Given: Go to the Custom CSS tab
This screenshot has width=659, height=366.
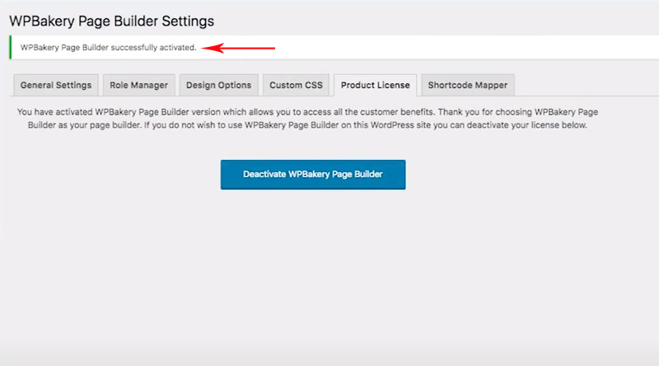Looking at the screenshot, I should [296, 85].
